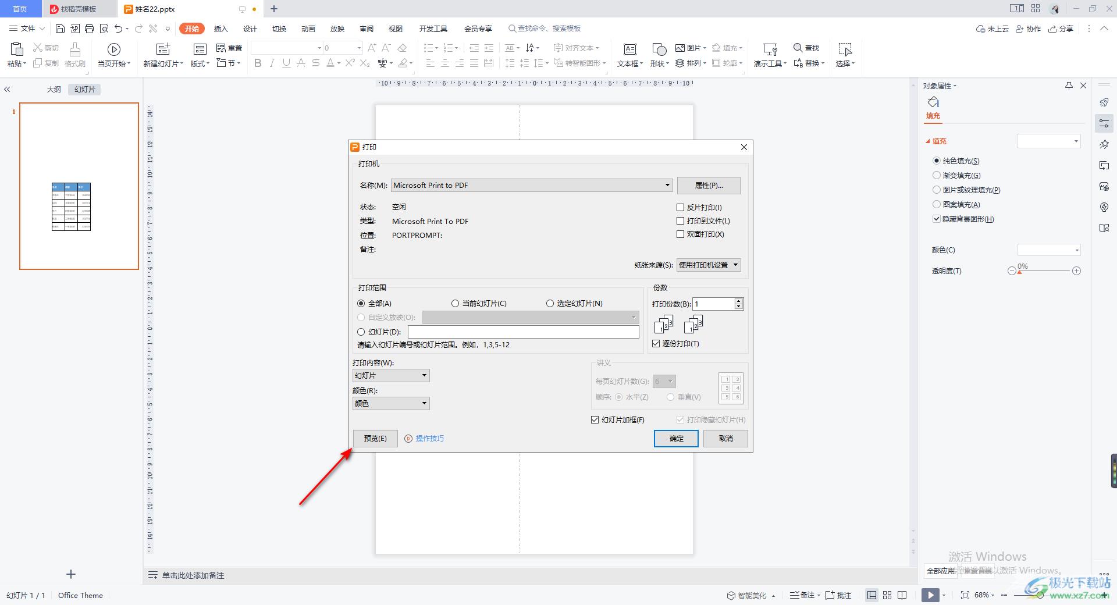Click the underline U formatting icon

click(x=286, y=63)
